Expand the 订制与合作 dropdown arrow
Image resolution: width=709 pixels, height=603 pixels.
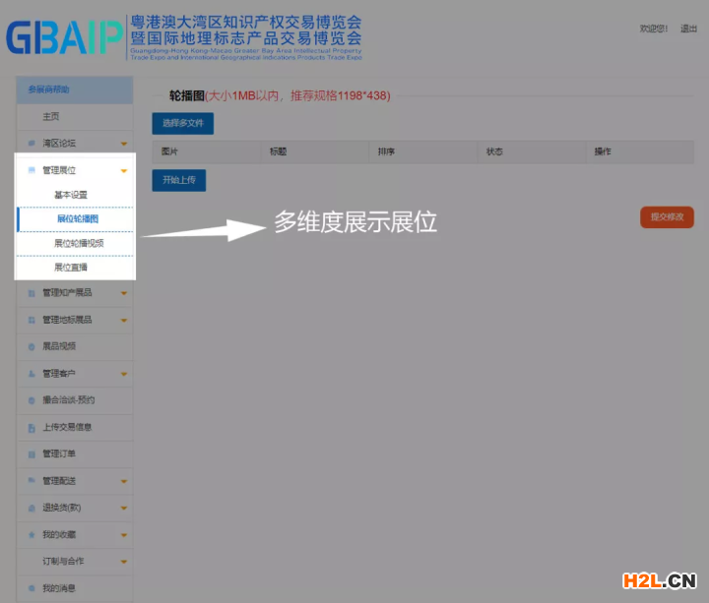tap(124, 562)
